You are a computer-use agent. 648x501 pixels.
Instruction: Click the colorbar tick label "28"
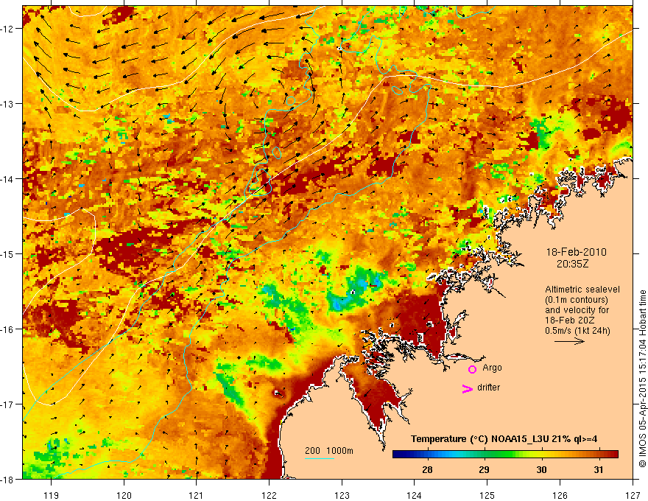[427, 469]
